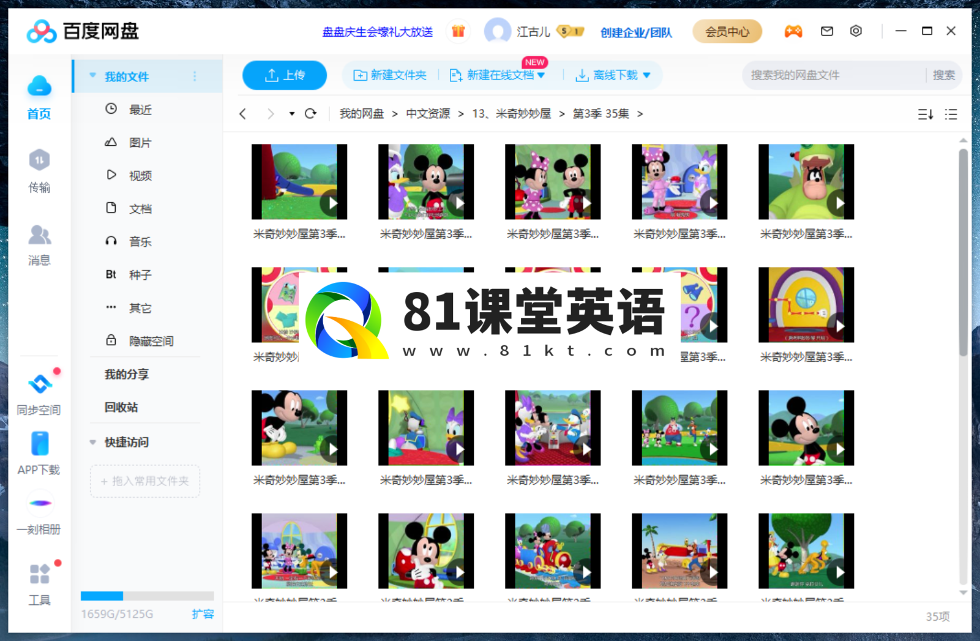Click the sort order icon
The height and width of the screenshot is (641, 980).
[x=926, y=114]
